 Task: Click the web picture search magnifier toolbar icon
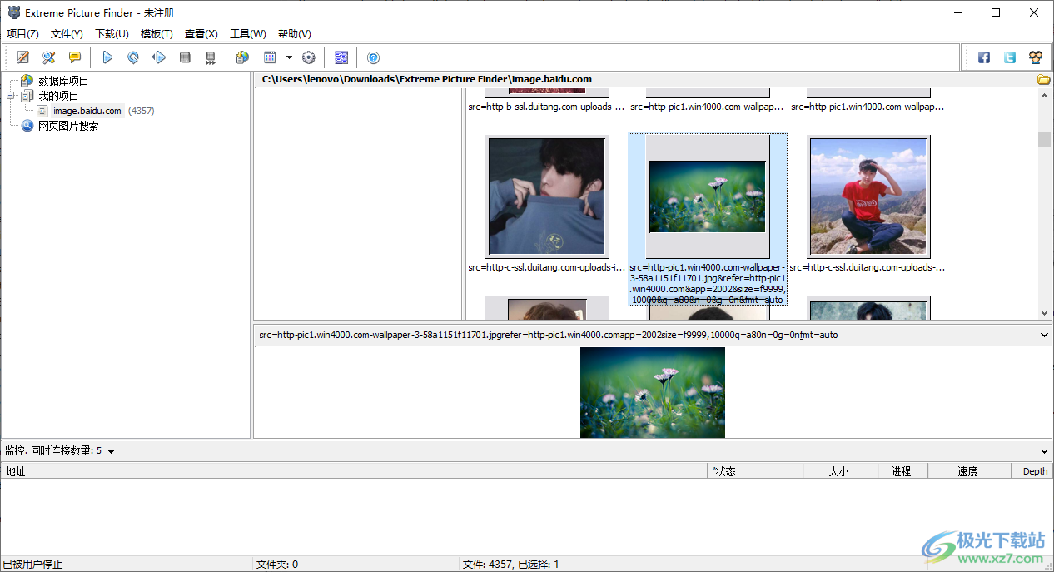(x=49, y=57)
